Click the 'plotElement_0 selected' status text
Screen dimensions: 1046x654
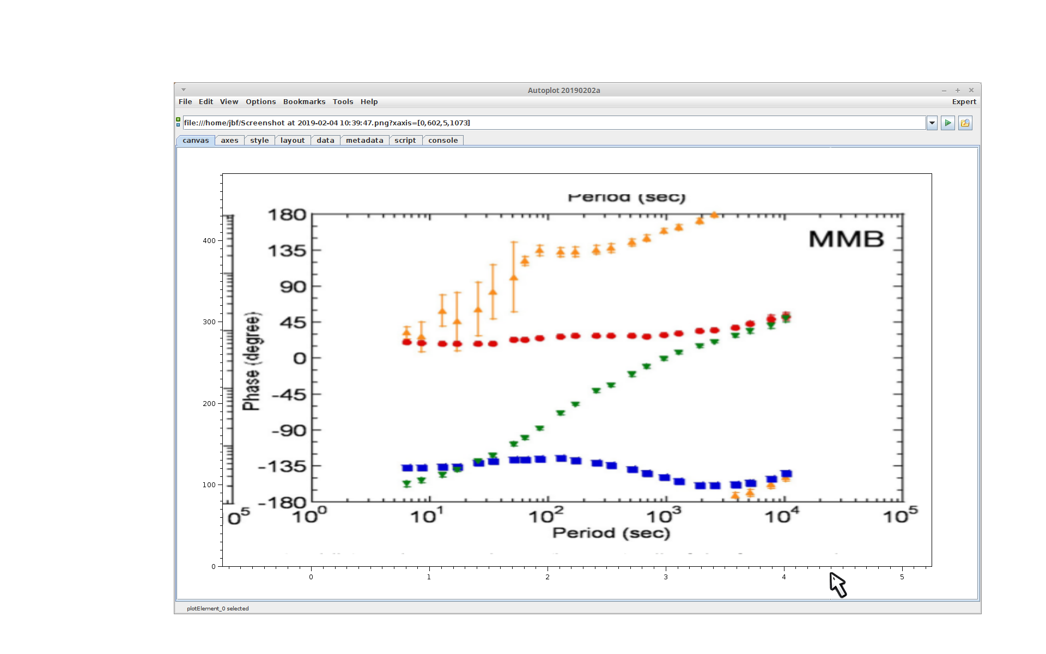217,609
